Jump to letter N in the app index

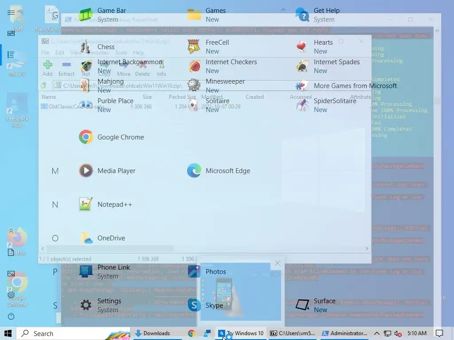pyautogui.click(x=55, y=205)
